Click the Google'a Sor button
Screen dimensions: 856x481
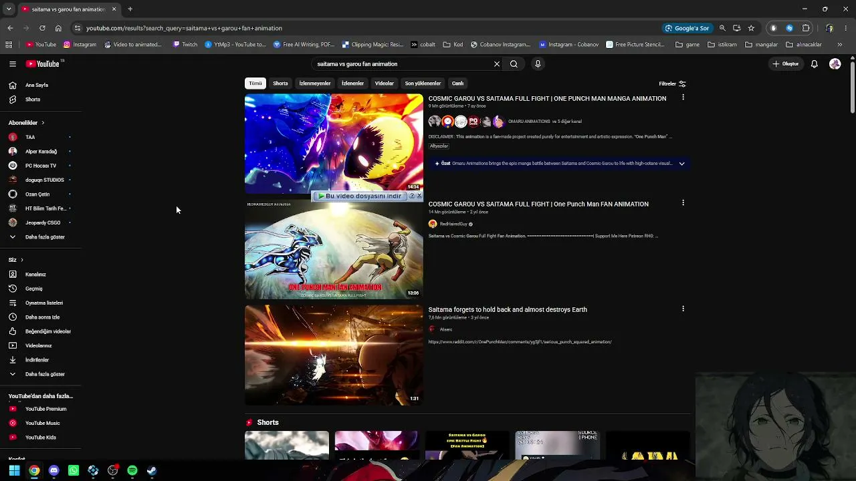[687, 28]
